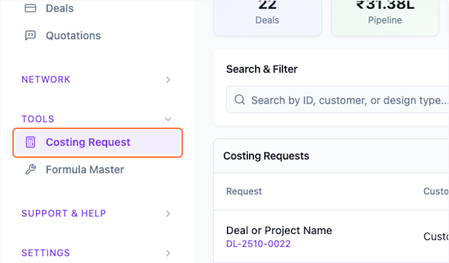Click the NETWORK section label
This screenshot has height=263, width=449.
coord(46,79)
